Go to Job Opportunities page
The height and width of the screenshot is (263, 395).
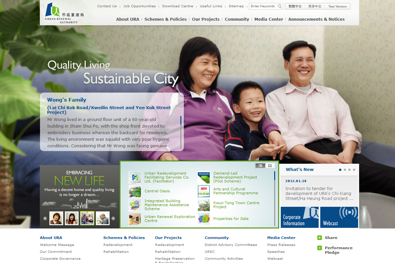click(140, 6)
